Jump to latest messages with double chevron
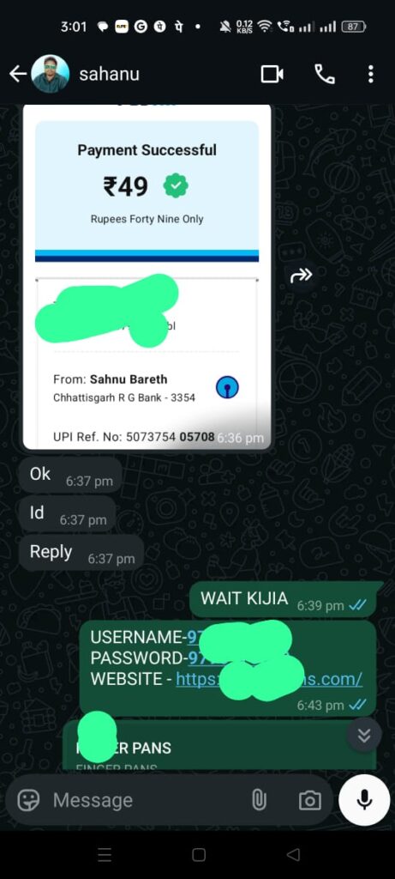 [364, 736]
